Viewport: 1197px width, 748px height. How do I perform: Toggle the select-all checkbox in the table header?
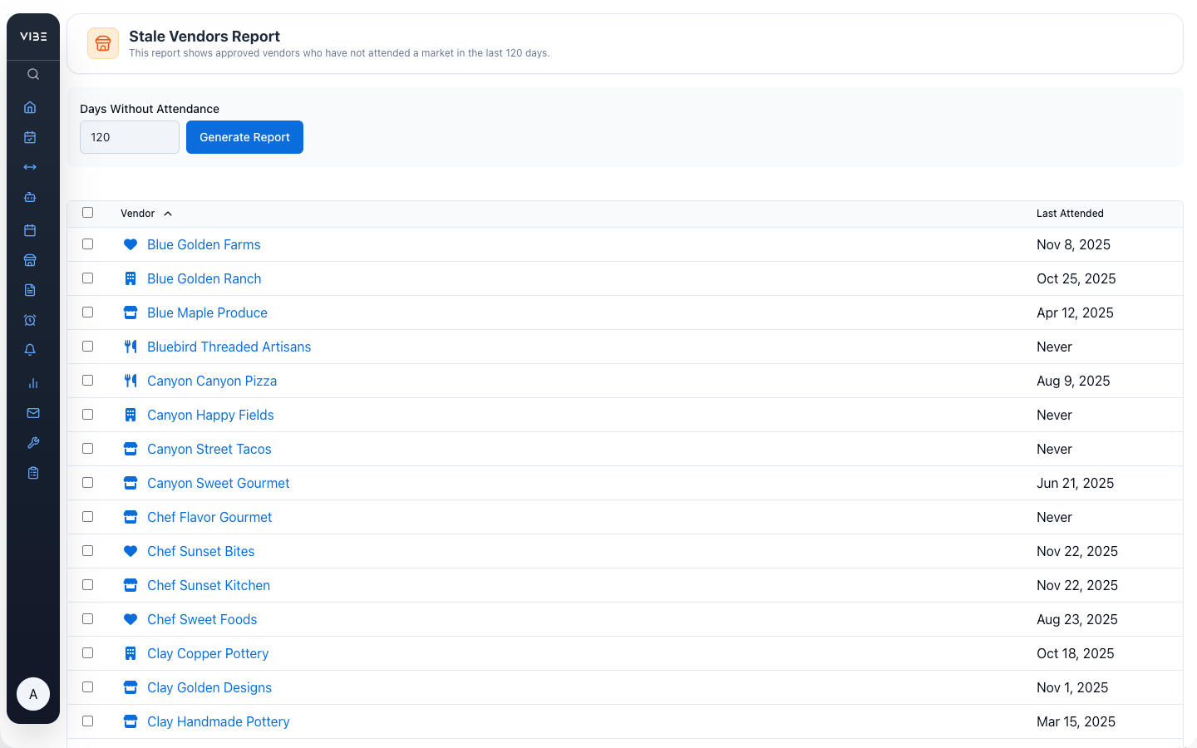pyautogui.click(x=88, y=212)
